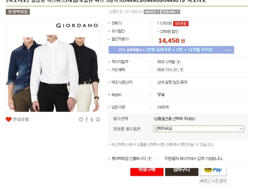Open the 무이자할부 question mark help icon
Viewport: 253px width, 191px height.
(178, 62)
